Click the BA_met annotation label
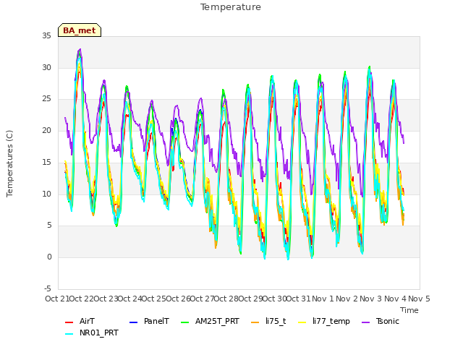The width and height of the screenshot is (463, 347). 80,30
